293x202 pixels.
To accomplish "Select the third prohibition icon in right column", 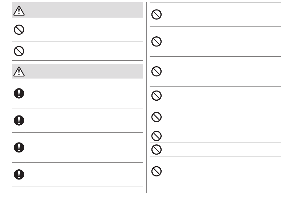I will 157,71.
